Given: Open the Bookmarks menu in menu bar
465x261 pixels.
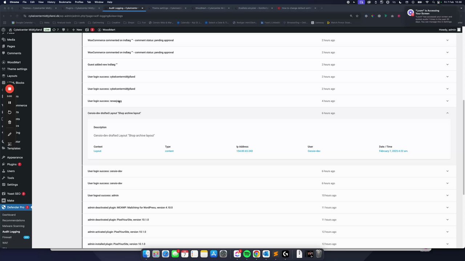Looking at the screenshot, I should 65,2.
